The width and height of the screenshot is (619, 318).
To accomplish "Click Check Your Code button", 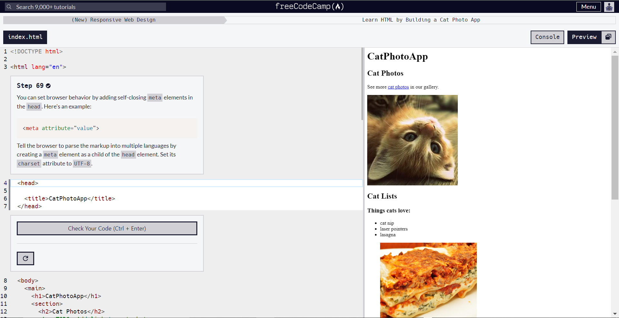I will pyautogui.click(x=107, y=228).
